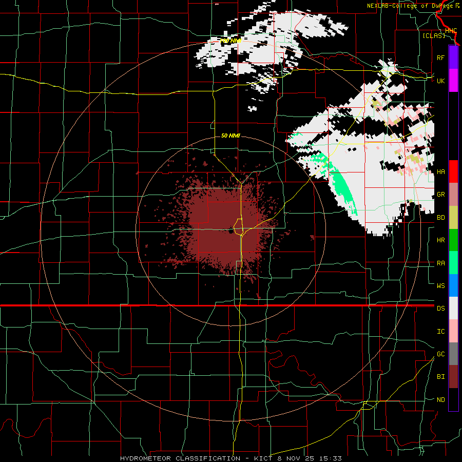The width and height of the screenshot is (462, 462).
Task: Click the 'RF' legend label
Action: coord(440,57)
